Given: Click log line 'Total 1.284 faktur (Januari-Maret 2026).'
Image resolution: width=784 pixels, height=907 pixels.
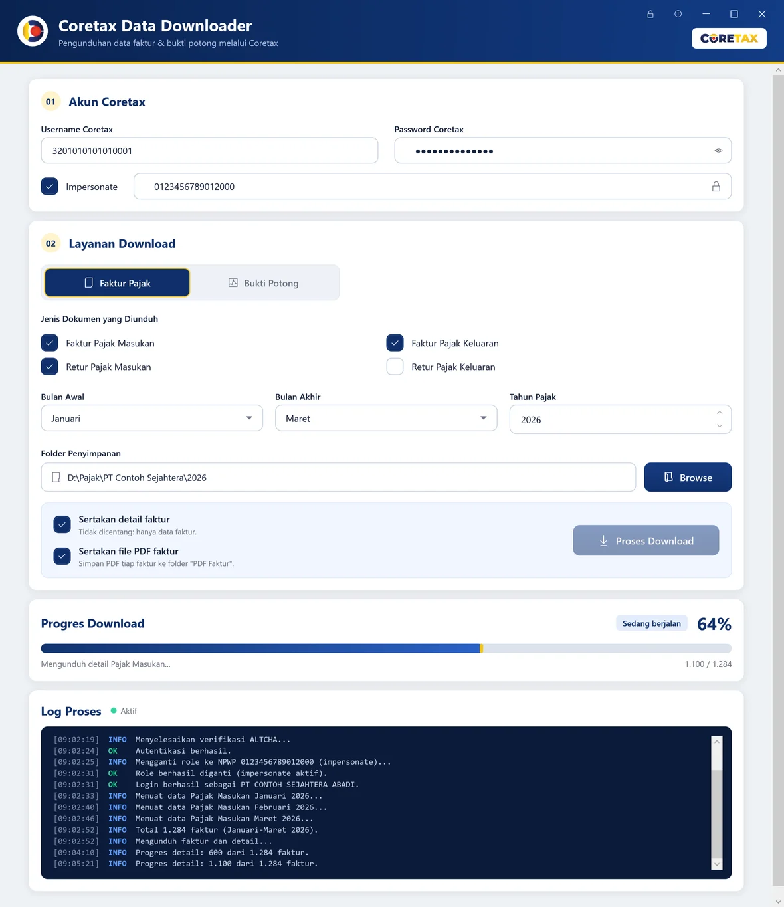Looking at the screenshot, I should point(227,830).
